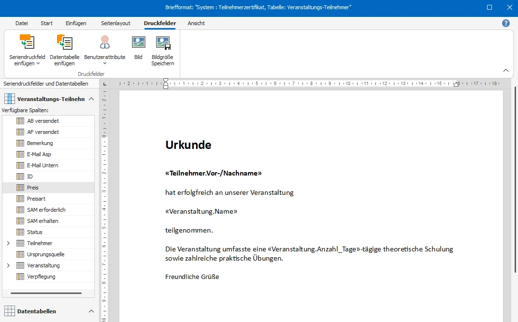This screenshot has width=518, height=322.
Task: Close the Briefformat window
Action: pyautogui.click(x=510, y=7)
